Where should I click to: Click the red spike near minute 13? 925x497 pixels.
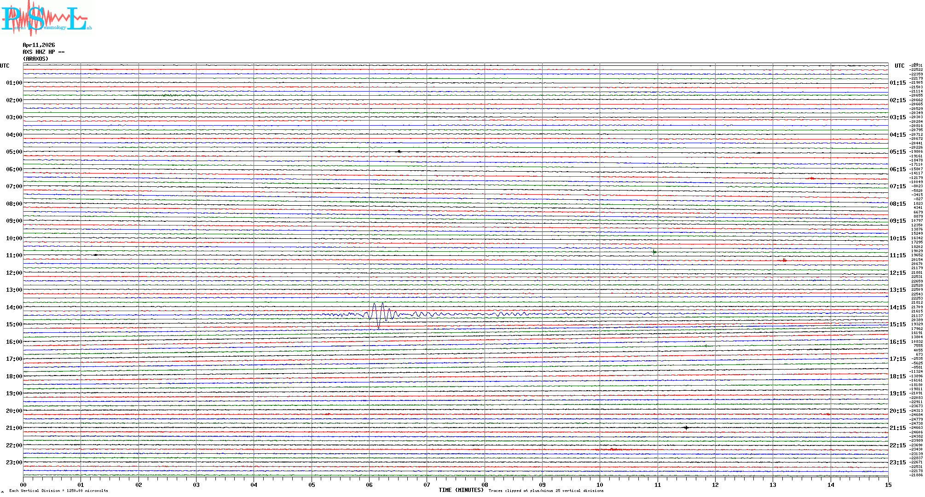click(x=784, y=260)
